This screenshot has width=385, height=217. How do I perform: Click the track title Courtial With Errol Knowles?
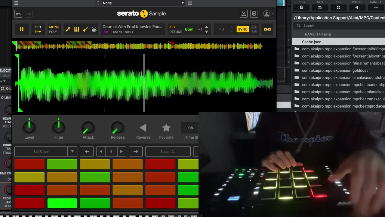point(132,27)
